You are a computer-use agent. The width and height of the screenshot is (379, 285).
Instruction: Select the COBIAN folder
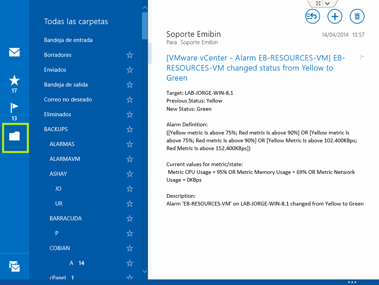59,248
